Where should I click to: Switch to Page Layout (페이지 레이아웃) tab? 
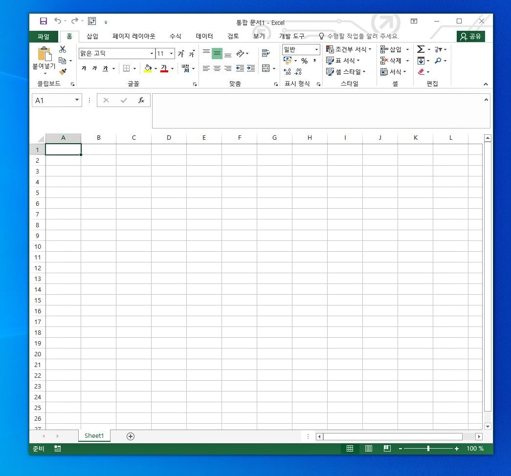(x=134, y=36)
